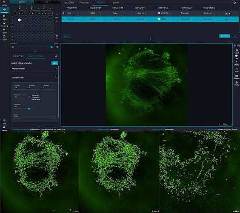Click the time point play button left of slider
The image size is (240, 213).
tap(13, 47)
